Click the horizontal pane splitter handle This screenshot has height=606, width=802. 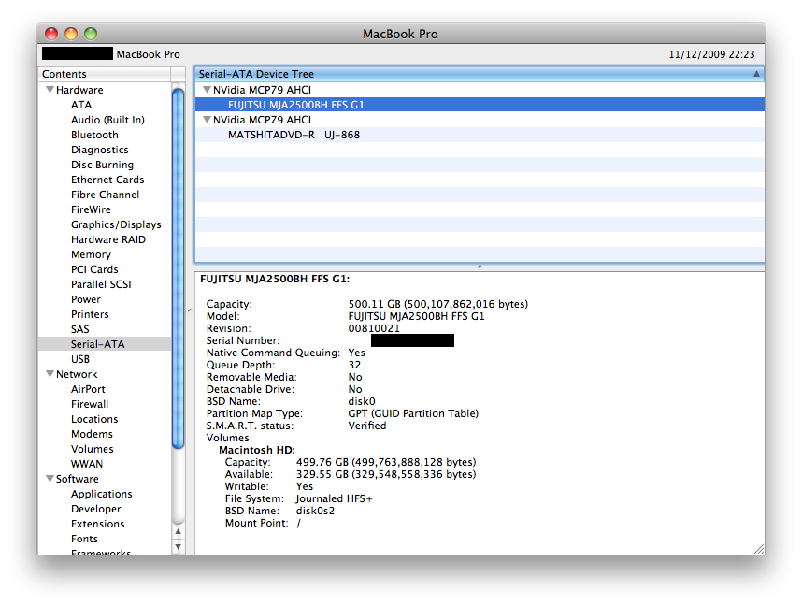pos(480,267)
